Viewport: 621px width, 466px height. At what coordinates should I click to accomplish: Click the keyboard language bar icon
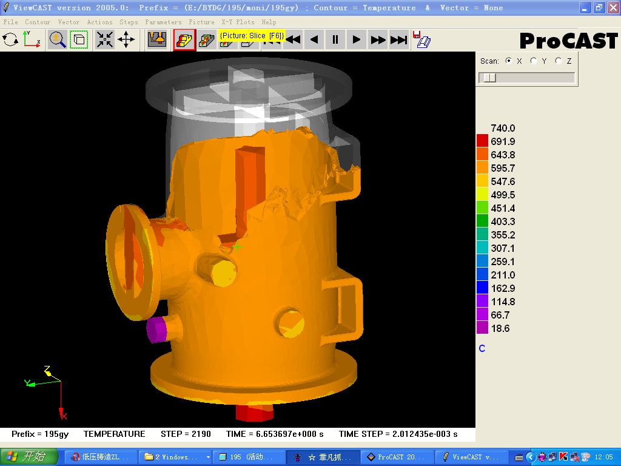coord(519,458)
